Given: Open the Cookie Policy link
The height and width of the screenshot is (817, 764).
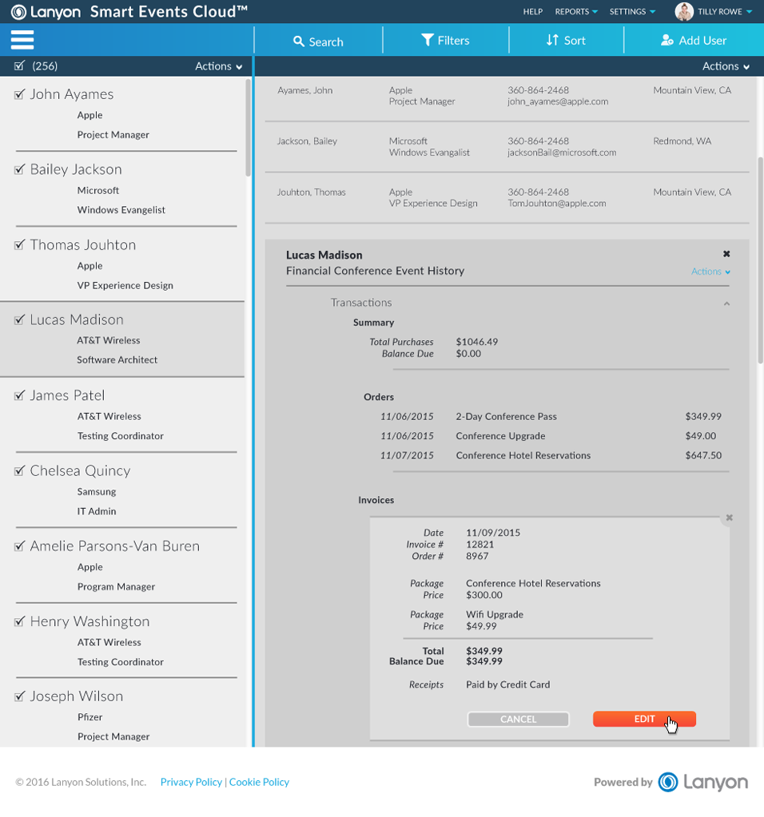Looking at the screenshot, I should 259,782.
